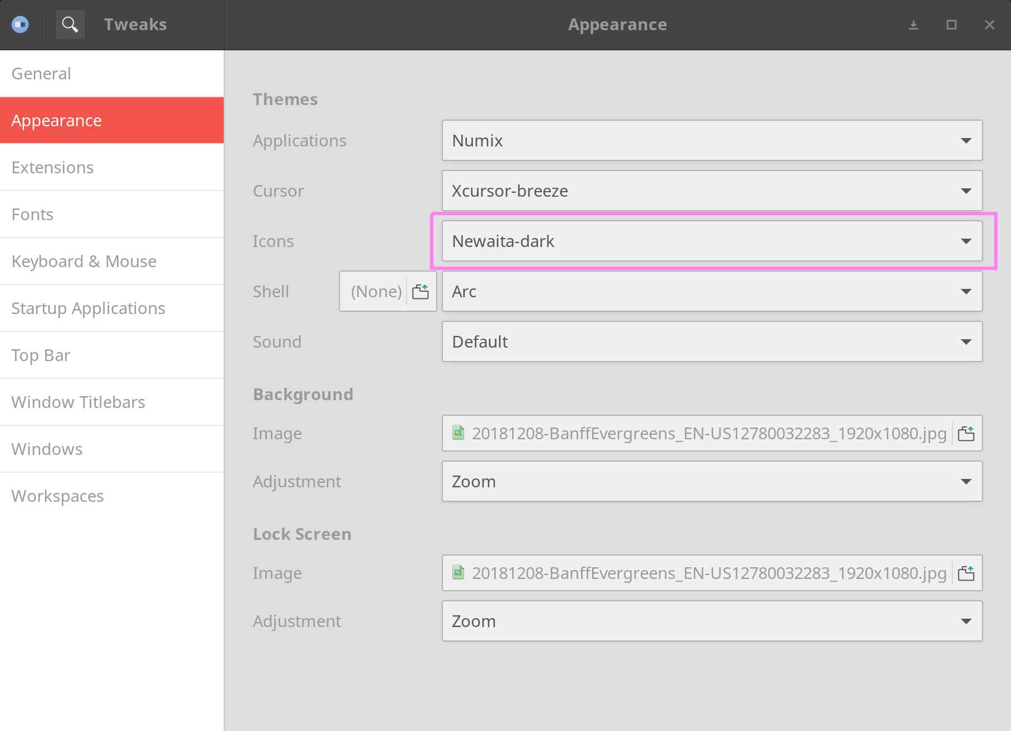Switch to the Fonts section

112,214
